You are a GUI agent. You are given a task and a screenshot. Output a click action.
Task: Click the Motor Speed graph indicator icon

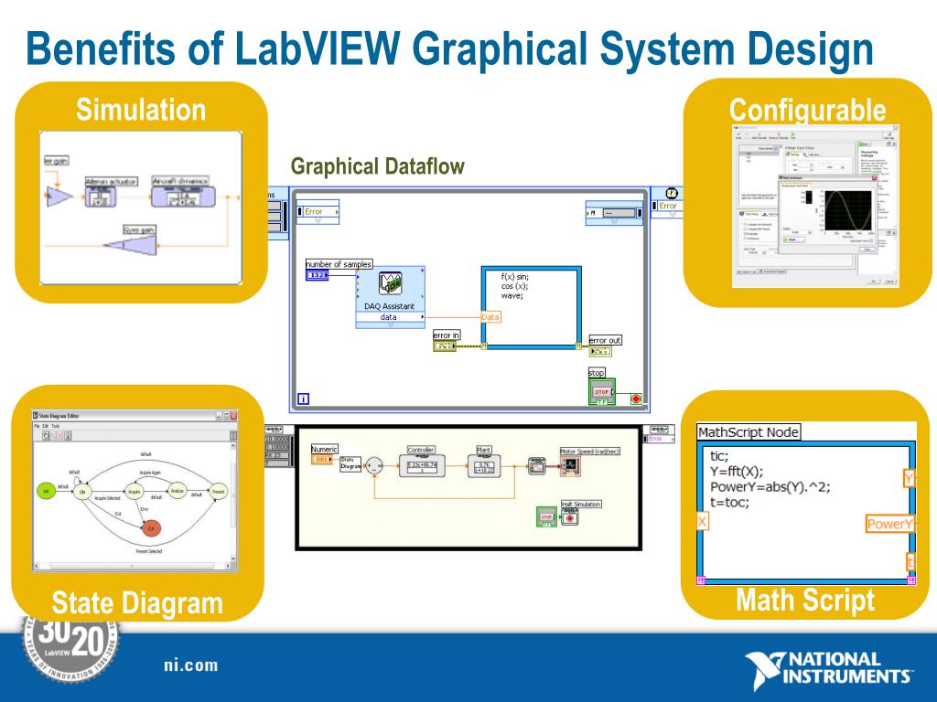click(570, 465)
